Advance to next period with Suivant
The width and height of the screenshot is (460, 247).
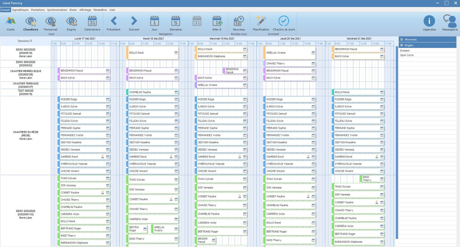click(x=134, y=23)
